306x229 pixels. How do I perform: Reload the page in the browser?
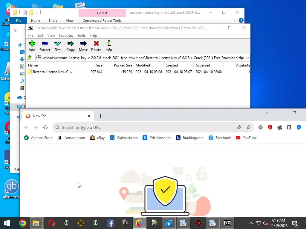coord(45,127)
